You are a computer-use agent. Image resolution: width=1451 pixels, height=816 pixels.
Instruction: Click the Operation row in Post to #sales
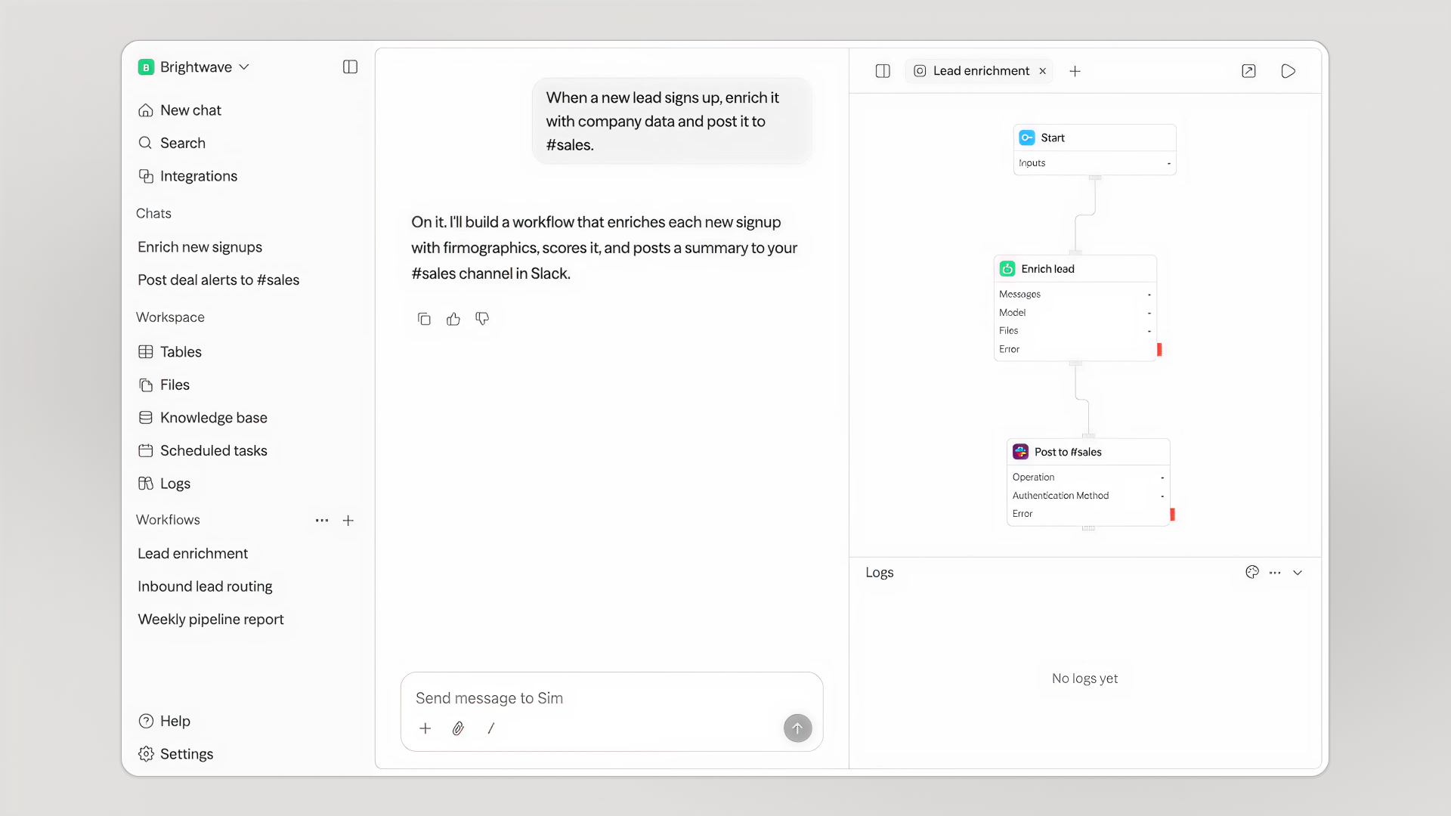pyautogui.click(x=1088, y=478)
